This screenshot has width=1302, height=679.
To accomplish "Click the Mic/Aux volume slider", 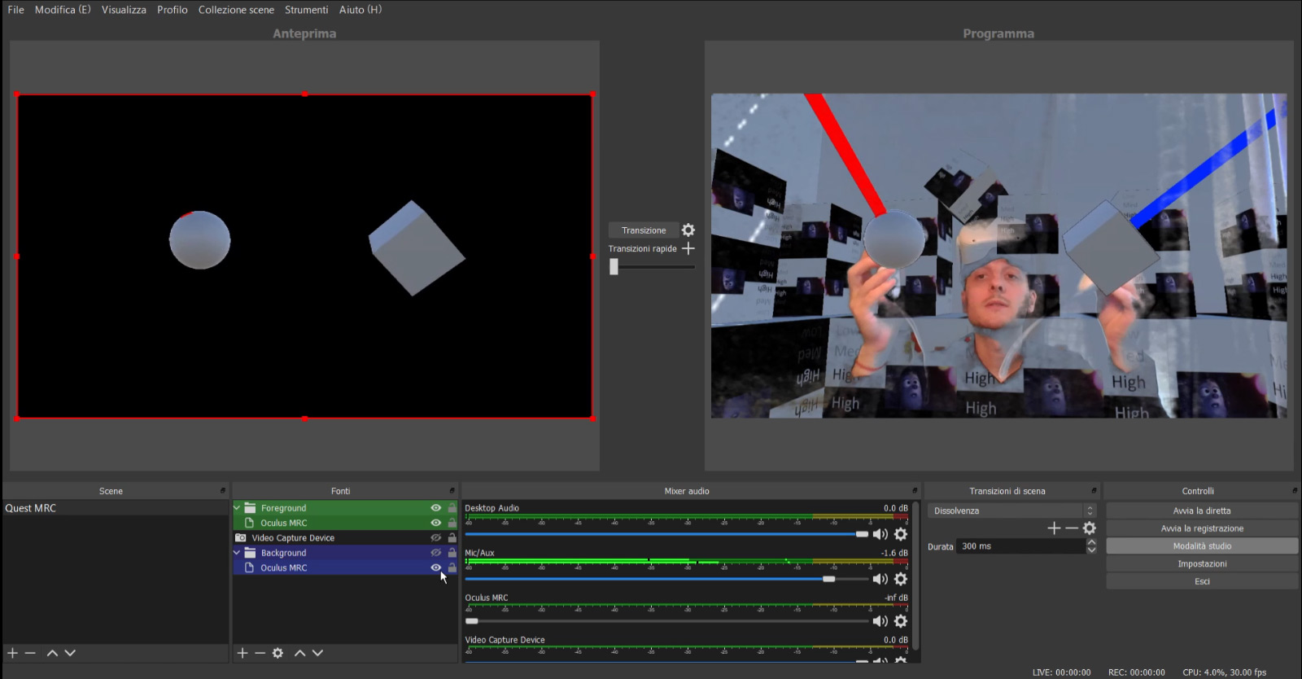I will pos(666,579).
